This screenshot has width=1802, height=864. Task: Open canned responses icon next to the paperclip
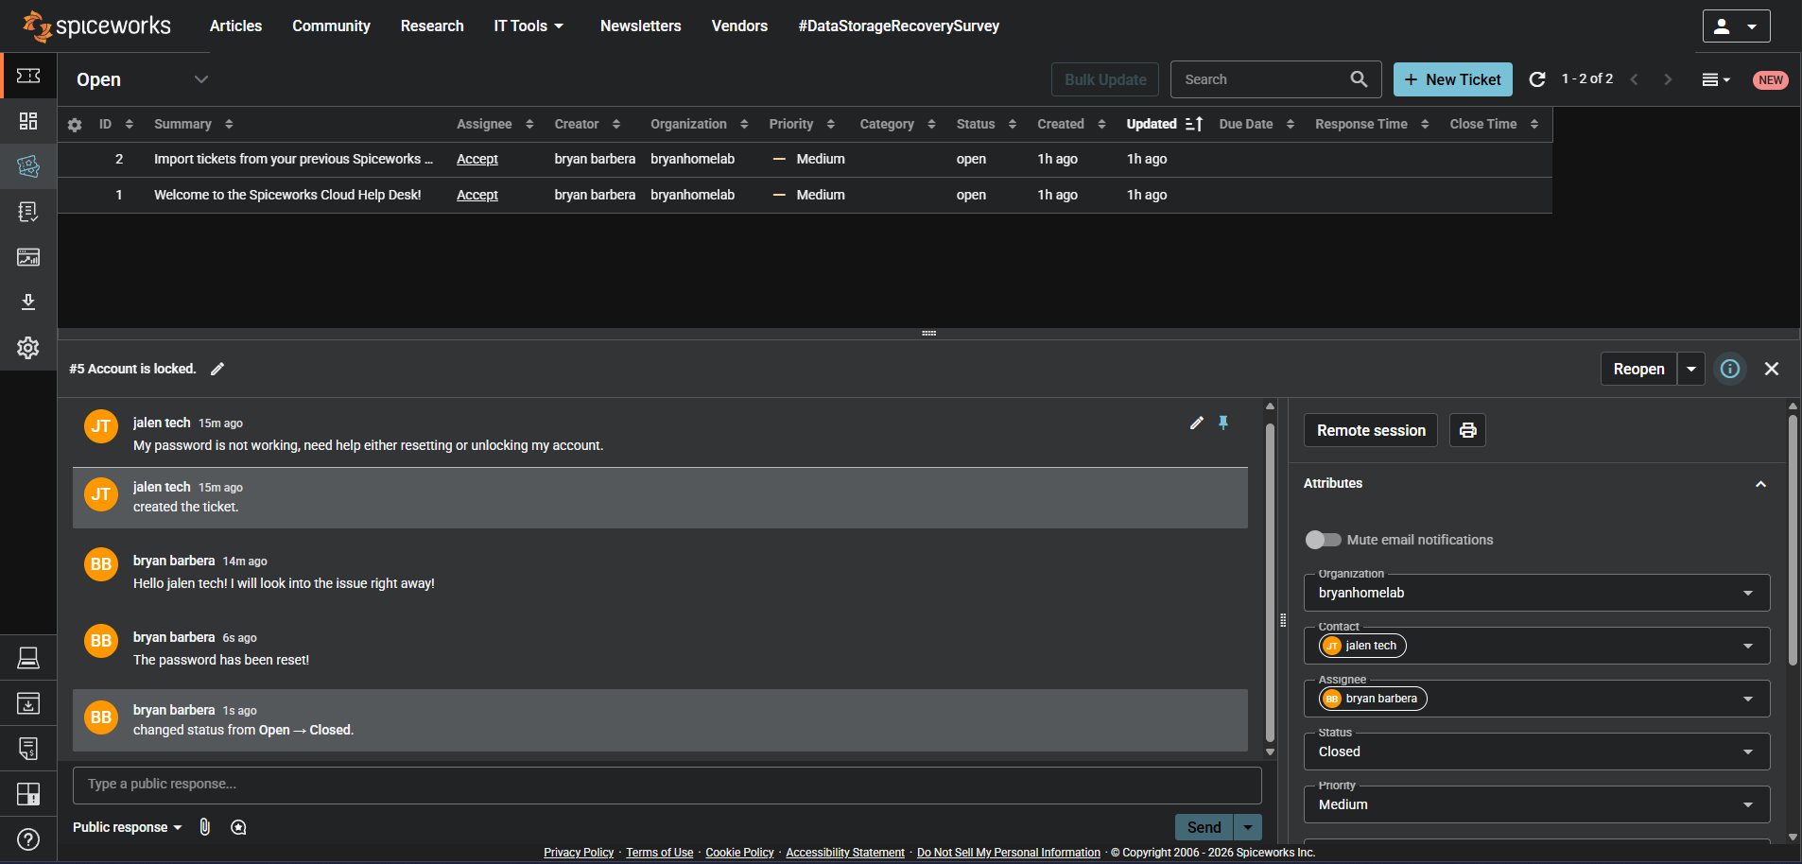tap(238, 827)
